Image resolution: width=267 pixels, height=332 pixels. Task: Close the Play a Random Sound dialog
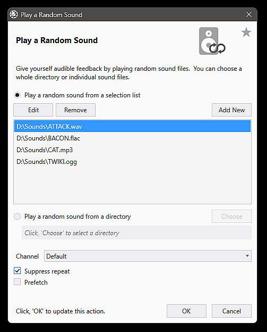[249, 14]
